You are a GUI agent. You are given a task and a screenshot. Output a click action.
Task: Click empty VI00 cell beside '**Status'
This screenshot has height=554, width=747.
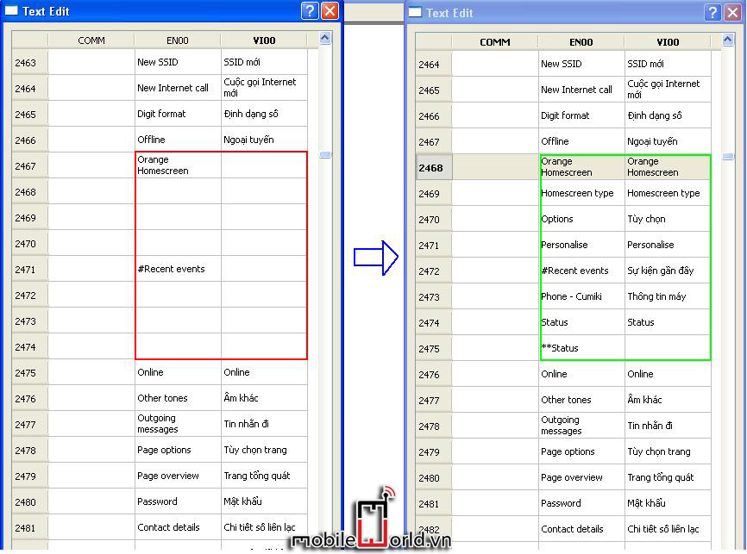pyautogui.click(x=668, y=348)
